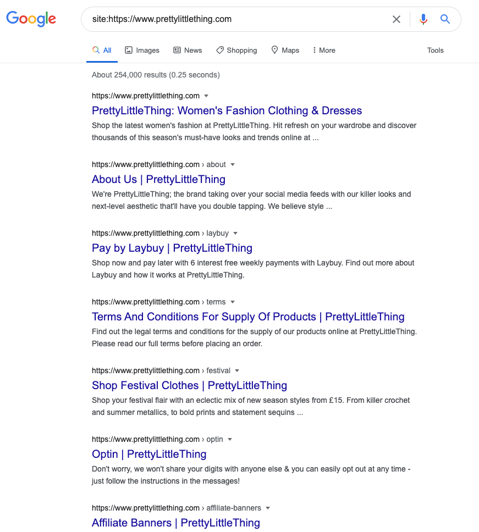Click the dropdown arrow beside the festival URL
The height and width of the screenshot is (532, 479).
(x=237, y=371)
